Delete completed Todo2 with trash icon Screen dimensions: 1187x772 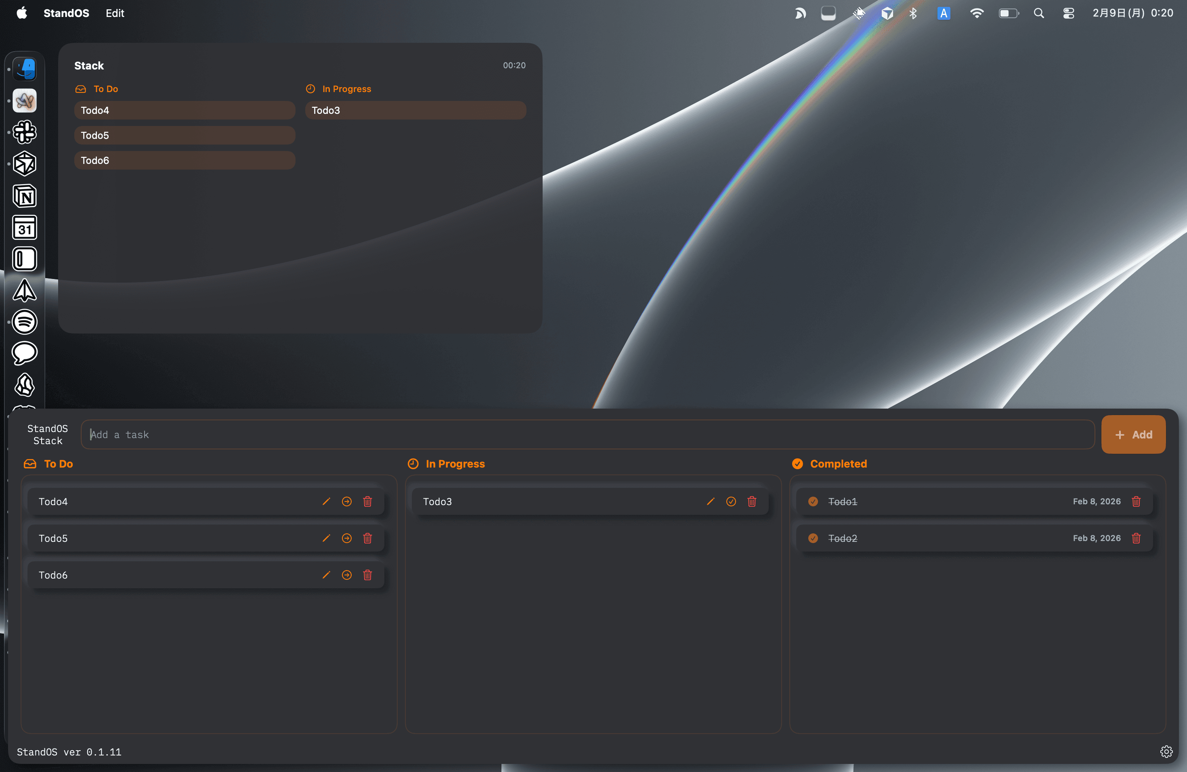click(1137, 538)
